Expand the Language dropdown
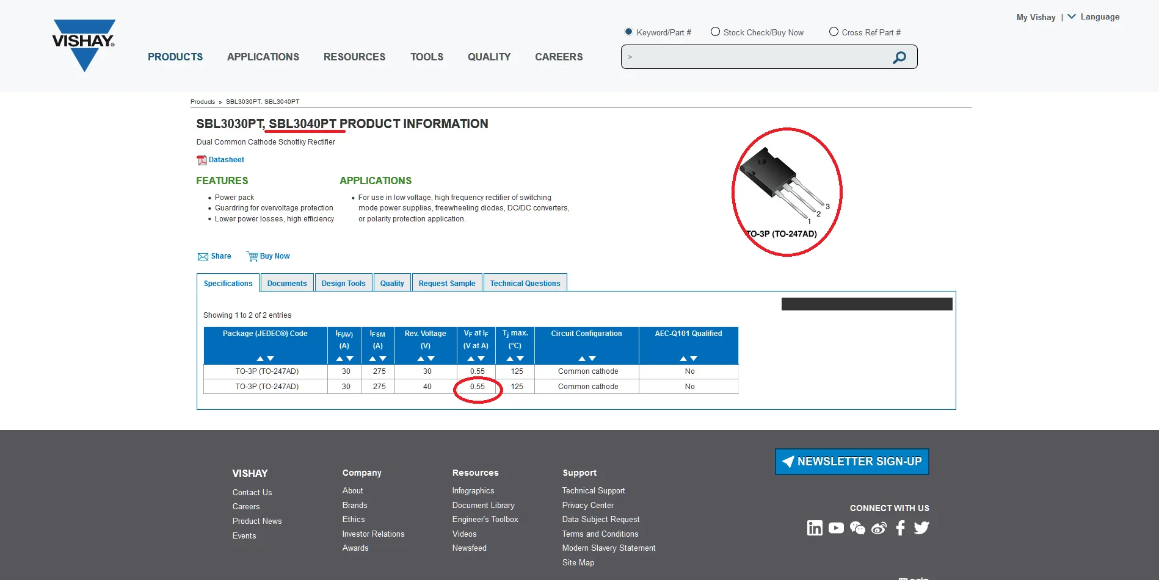 pyautogui.click(x=1093, y=17)
